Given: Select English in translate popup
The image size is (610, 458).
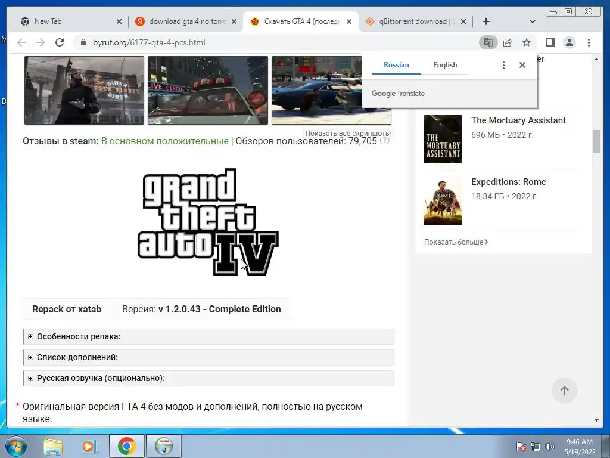Looking at the screenshot, I should point(445,65).
